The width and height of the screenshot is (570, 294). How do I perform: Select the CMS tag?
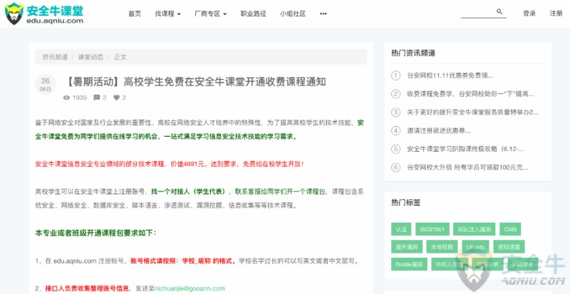click(x=510, y=229)
